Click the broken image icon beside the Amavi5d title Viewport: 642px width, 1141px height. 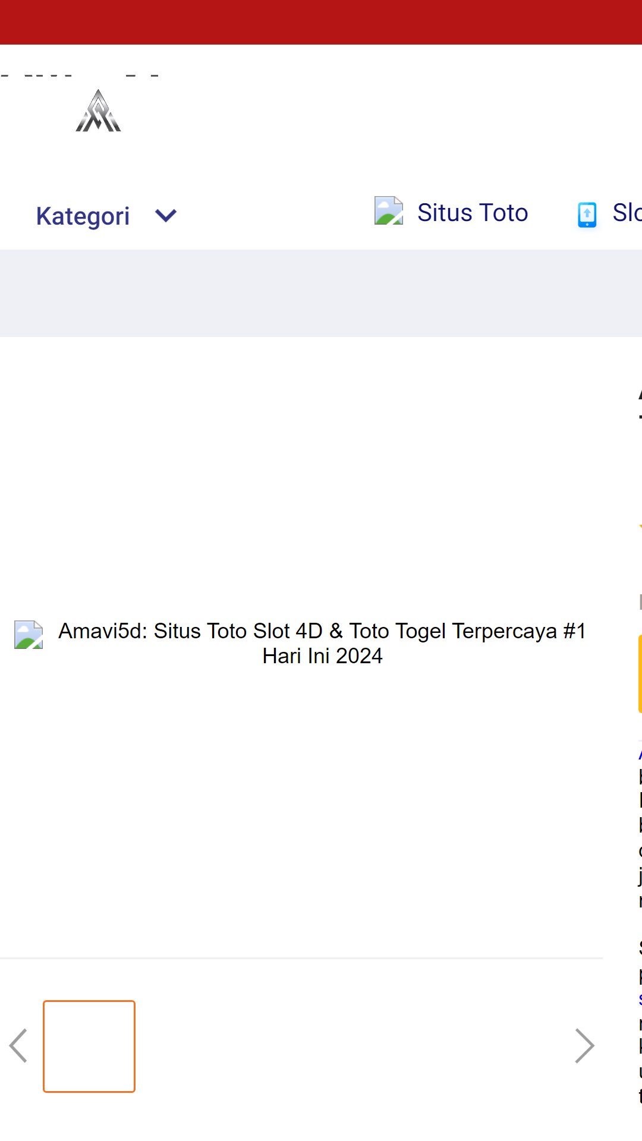(29, 635)
